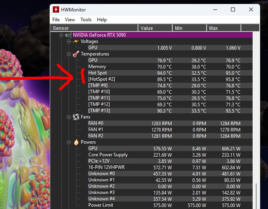Select the Core Power Supply row
The image size is (268, 209).
point(170,155)
